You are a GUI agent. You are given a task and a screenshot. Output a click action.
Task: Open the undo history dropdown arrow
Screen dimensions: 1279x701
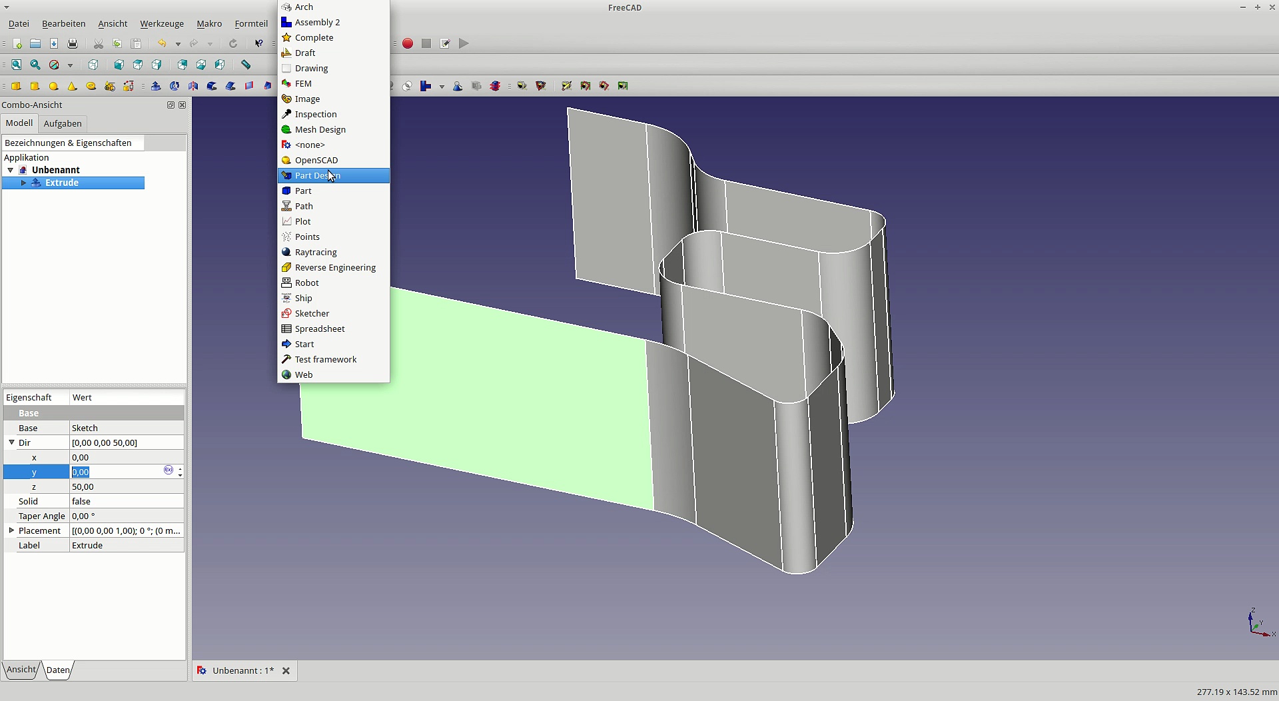[x=178, y=44]
